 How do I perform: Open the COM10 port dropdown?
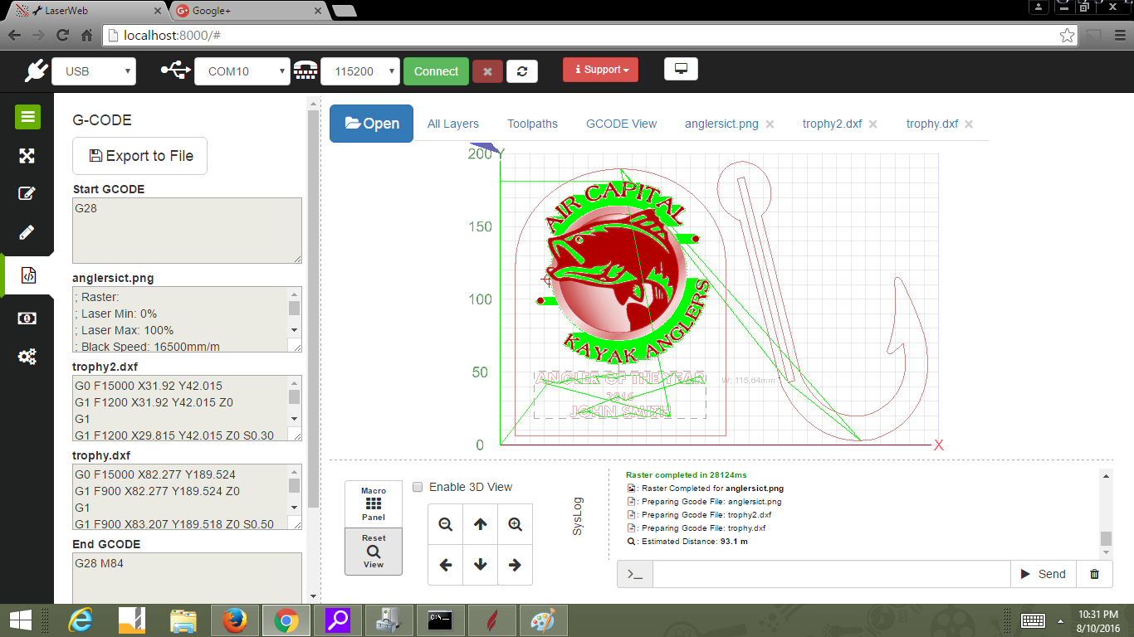pyautogui.click(x=242, y=71)
